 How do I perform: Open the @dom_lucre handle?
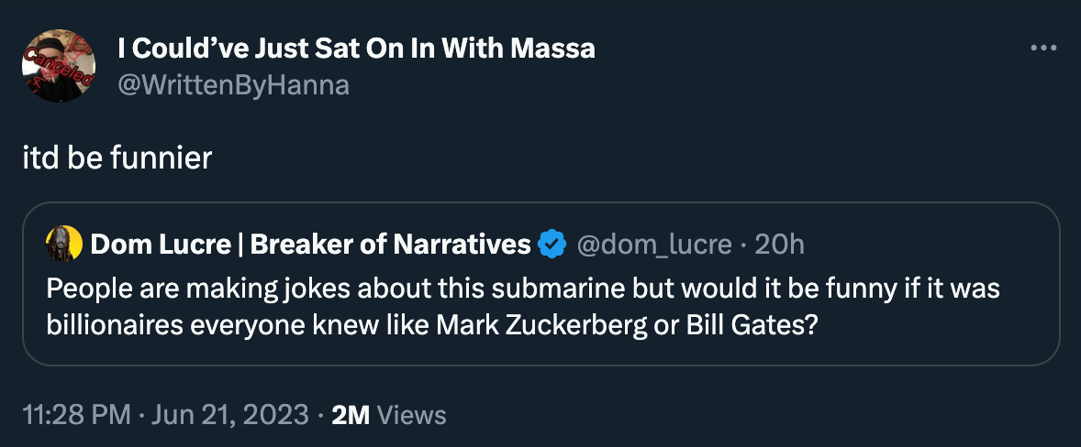point(652,245)
